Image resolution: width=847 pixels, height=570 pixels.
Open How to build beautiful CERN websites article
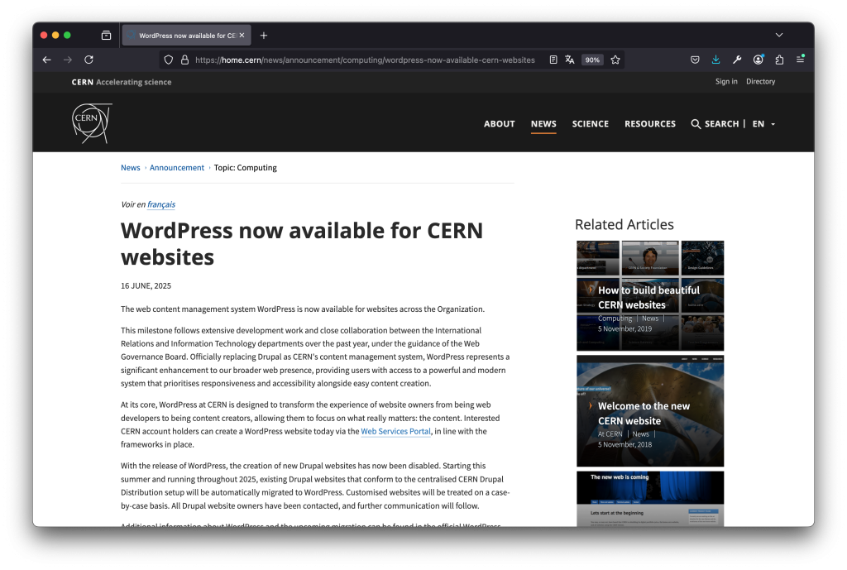tap(650, 296)
